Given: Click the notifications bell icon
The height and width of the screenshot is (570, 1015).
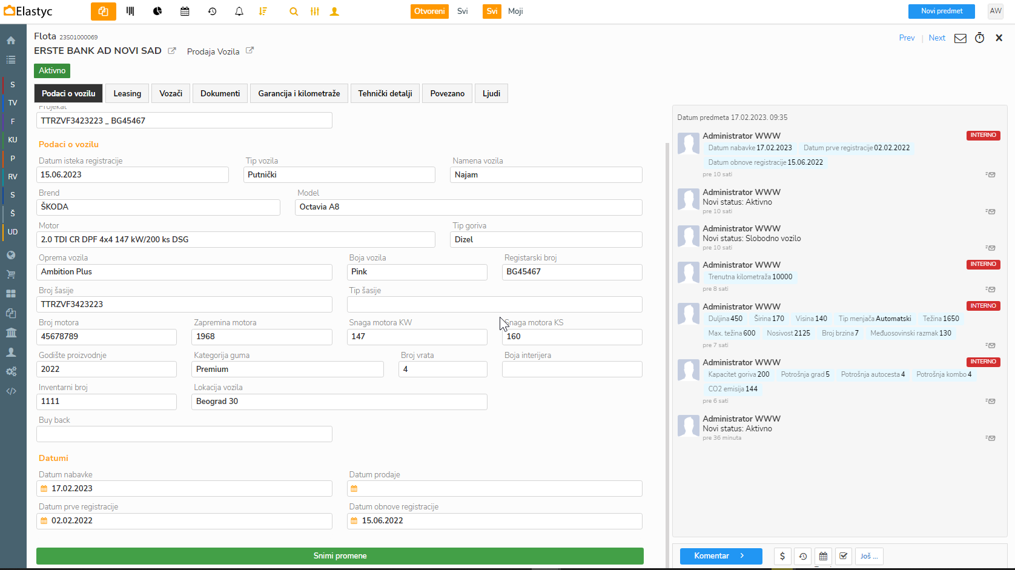Looking at the screenshot, I should pyautogui.click(x=239, y=12).
